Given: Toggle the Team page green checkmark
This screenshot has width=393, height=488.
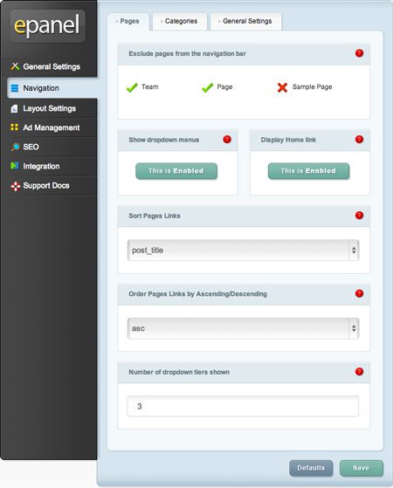Looking at the screenshot, I should (x=132, y=88).
